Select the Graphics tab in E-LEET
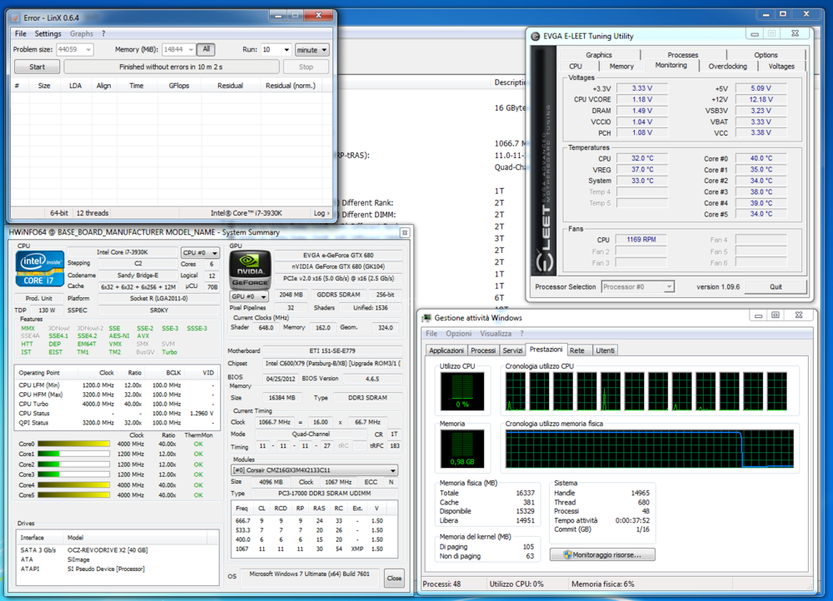The image size is (833, 601). [x=599, y=55]
